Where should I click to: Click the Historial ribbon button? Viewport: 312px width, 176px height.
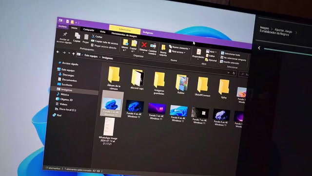coord(211,60)
